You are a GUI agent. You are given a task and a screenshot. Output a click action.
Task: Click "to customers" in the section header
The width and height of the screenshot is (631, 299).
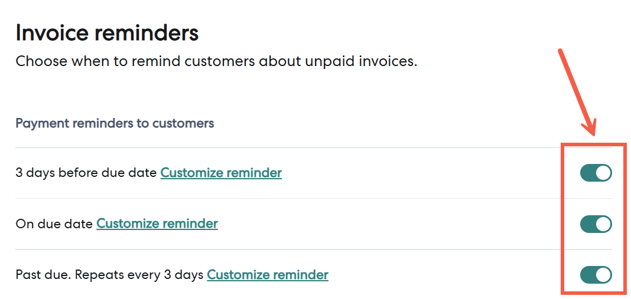183,123
